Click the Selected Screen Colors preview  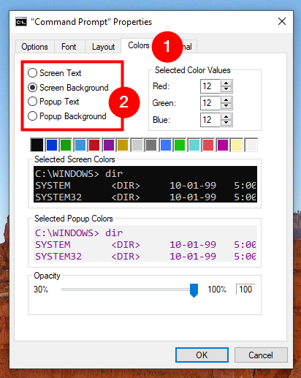pos(145,184)
